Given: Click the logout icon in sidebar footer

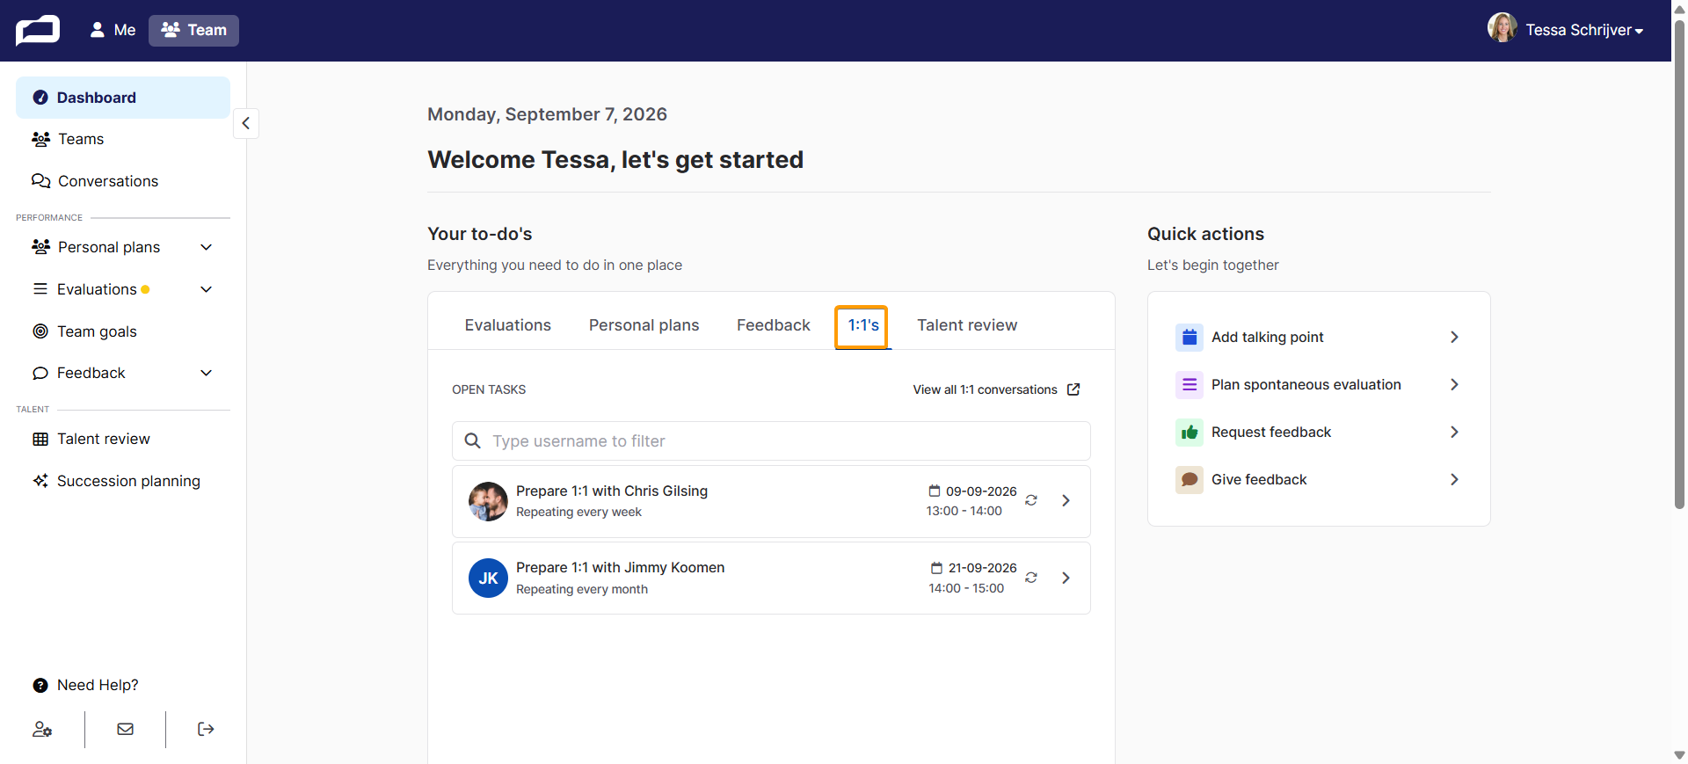Looking at the screenshot, I should pos(206,729).
